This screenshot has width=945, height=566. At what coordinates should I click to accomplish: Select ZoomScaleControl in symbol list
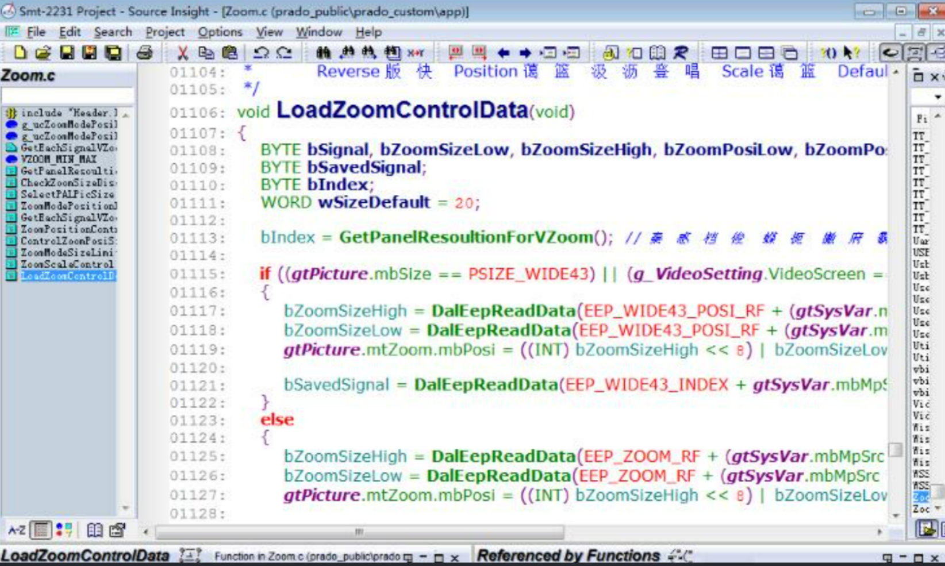pos(60,264)
